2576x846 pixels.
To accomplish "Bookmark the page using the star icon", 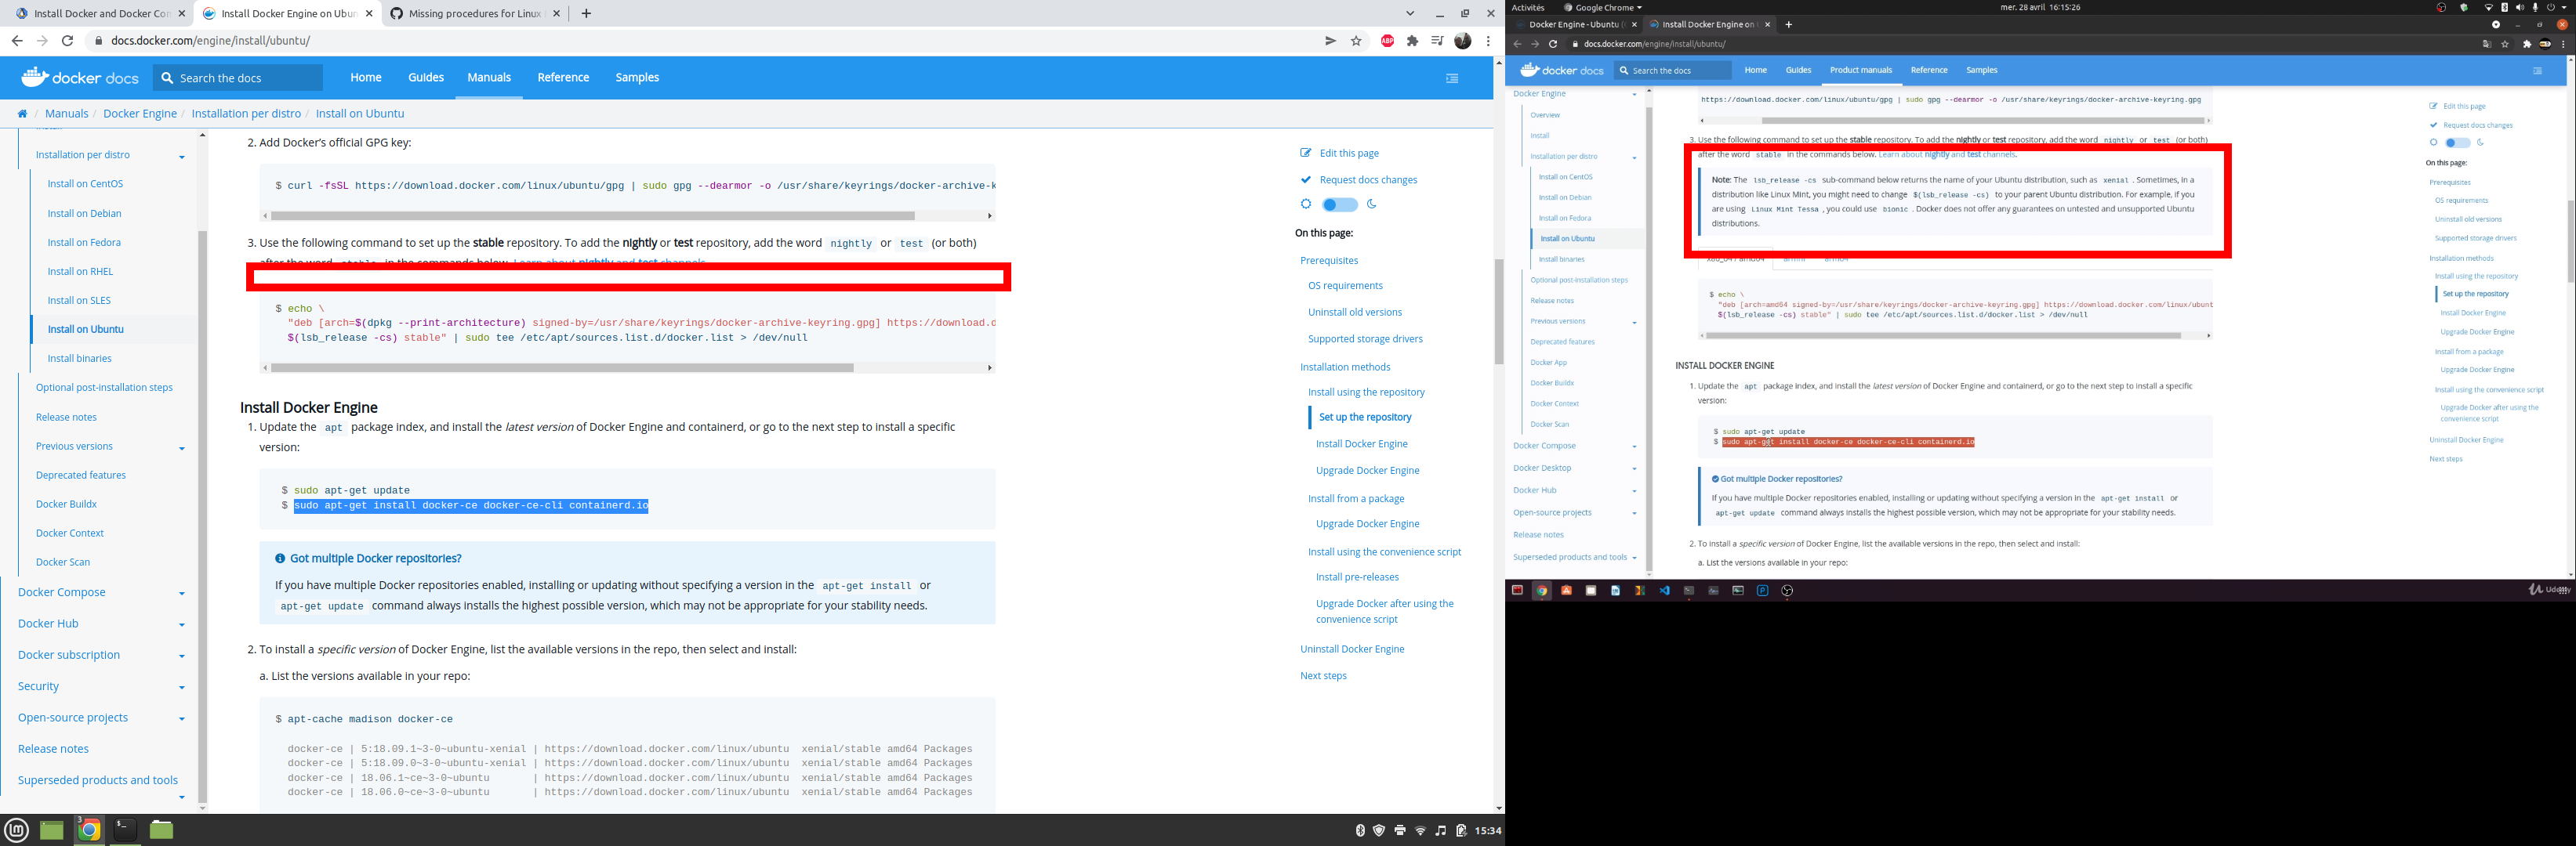I will (x=1357, y=41).
